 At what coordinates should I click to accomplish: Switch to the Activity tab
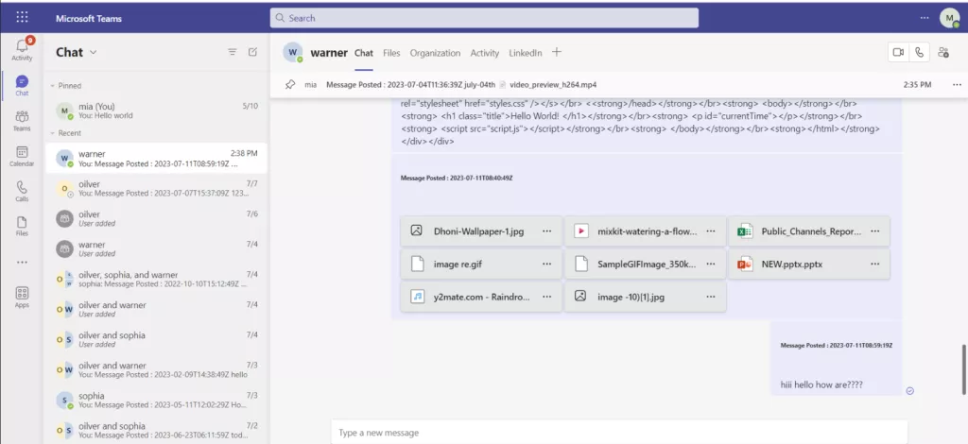485,53
